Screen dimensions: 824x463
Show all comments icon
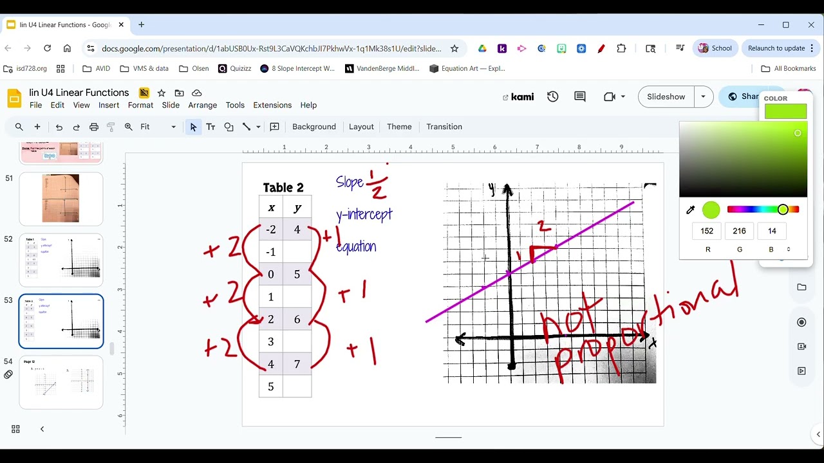click(580, 96)
